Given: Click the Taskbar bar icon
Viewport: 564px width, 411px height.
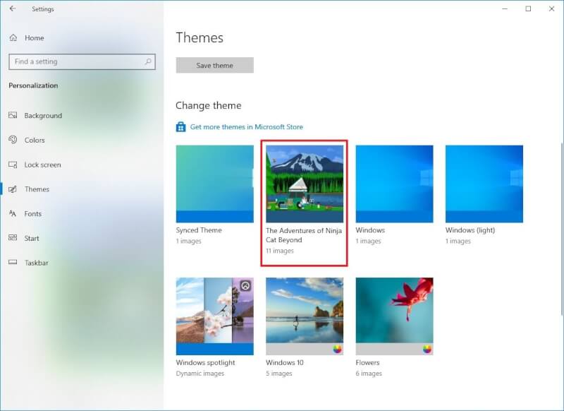Looking at the screenshot, I should coord(13,262).
